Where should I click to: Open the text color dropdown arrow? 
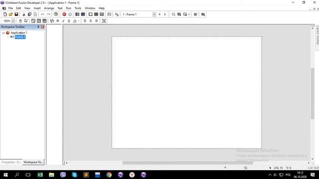click(x=79, y=21)
